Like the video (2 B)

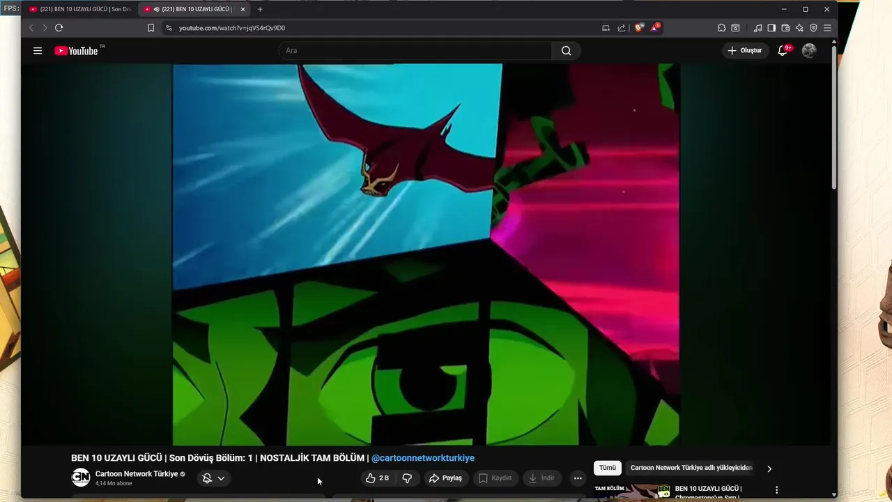click(x=377, y=478)
